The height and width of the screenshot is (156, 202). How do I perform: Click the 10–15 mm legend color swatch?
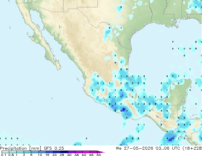click(42, 152)
